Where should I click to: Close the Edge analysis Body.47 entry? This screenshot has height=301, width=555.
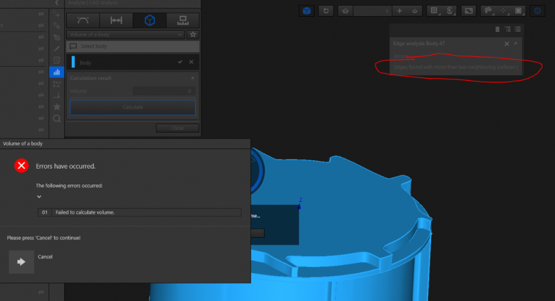point(507,44)
